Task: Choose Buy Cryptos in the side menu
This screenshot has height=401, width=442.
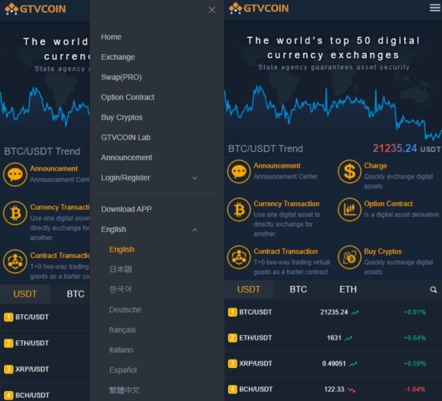Action: pos(121,118)
